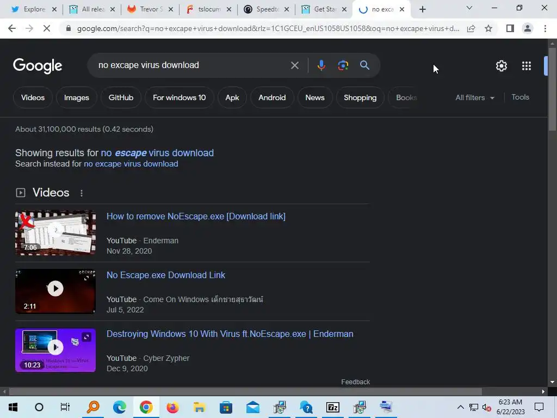Click the magnifier search button
This screenshot has width=557, height=418.
point(364,65)
